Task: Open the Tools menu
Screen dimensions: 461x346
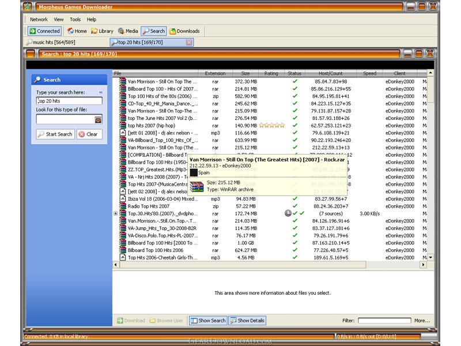Action: [x=75, y=20]
